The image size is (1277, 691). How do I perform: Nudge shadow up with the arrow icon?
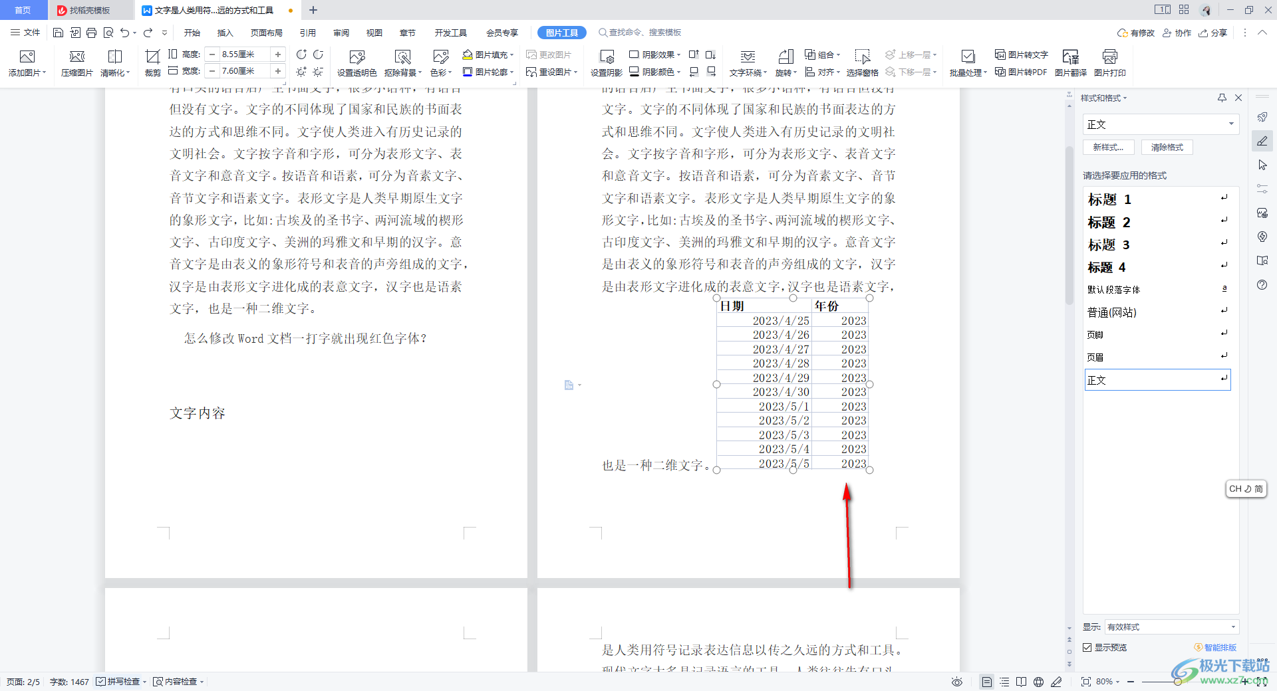(694, 54)
